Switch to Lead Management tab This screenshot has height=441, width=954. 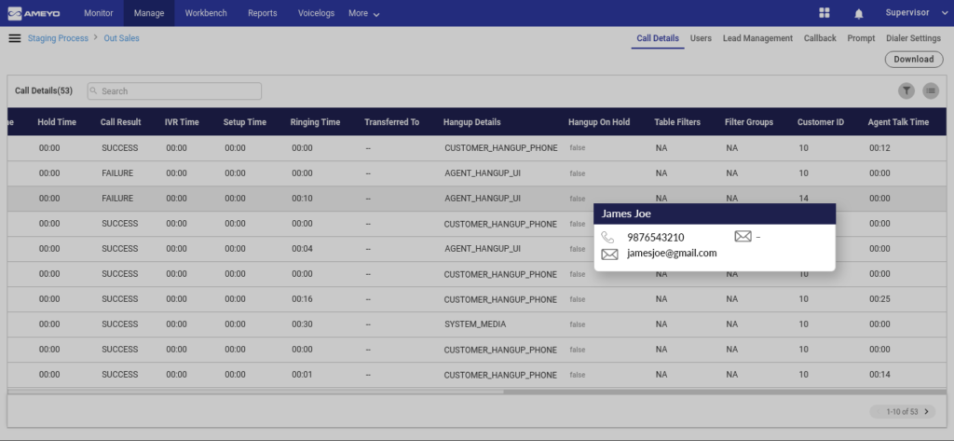coord(757,38)
